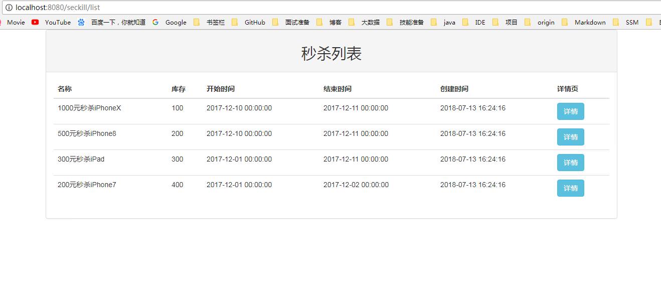This screenshot has height=301, width=661.
Task: Click created time of 200元秒杀iPhone7 row
Action: [x=473, y=185]
